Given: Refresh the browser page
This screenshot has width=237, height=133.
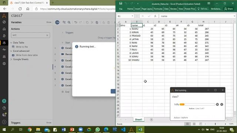Looking at the screenshot, I should coord(20,9).
